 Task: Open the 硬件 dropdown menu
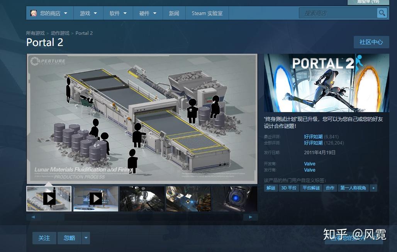148,13
